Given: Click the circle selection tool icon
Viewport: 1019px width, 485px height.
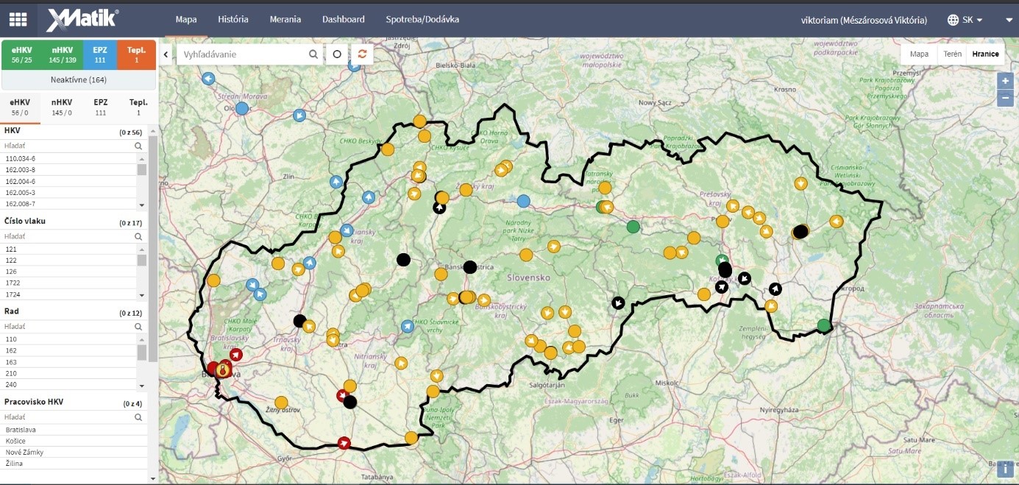Looking at the screenshot, I should (x=336, y=54).
